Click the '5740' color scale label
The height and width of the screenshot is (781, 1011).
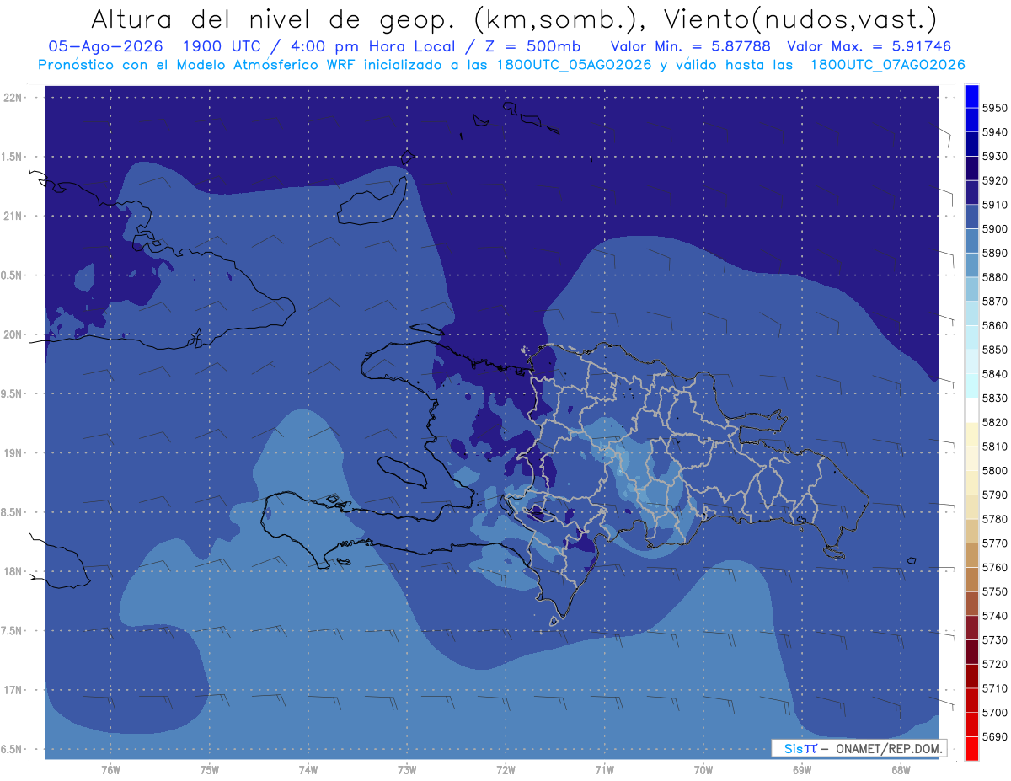pyautogui.click(x=994, y=616)
